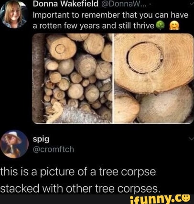Screen dimensions: 194x204
Task: Click the tree emoji in Donna's tweet
Action: tap(160, 25)
